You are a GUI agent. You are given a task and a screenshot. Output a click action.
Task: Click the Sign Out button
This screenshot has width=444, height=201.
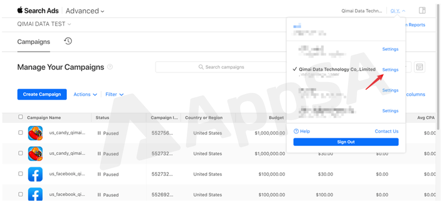[x=346, y=142]
